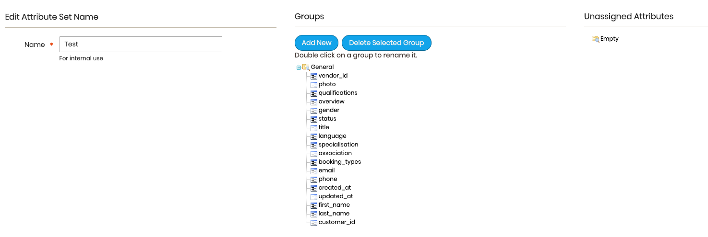Viewport: 708px width, 237px height.
Task: Click the photo attribute icon
Action: tap(314, 85)
